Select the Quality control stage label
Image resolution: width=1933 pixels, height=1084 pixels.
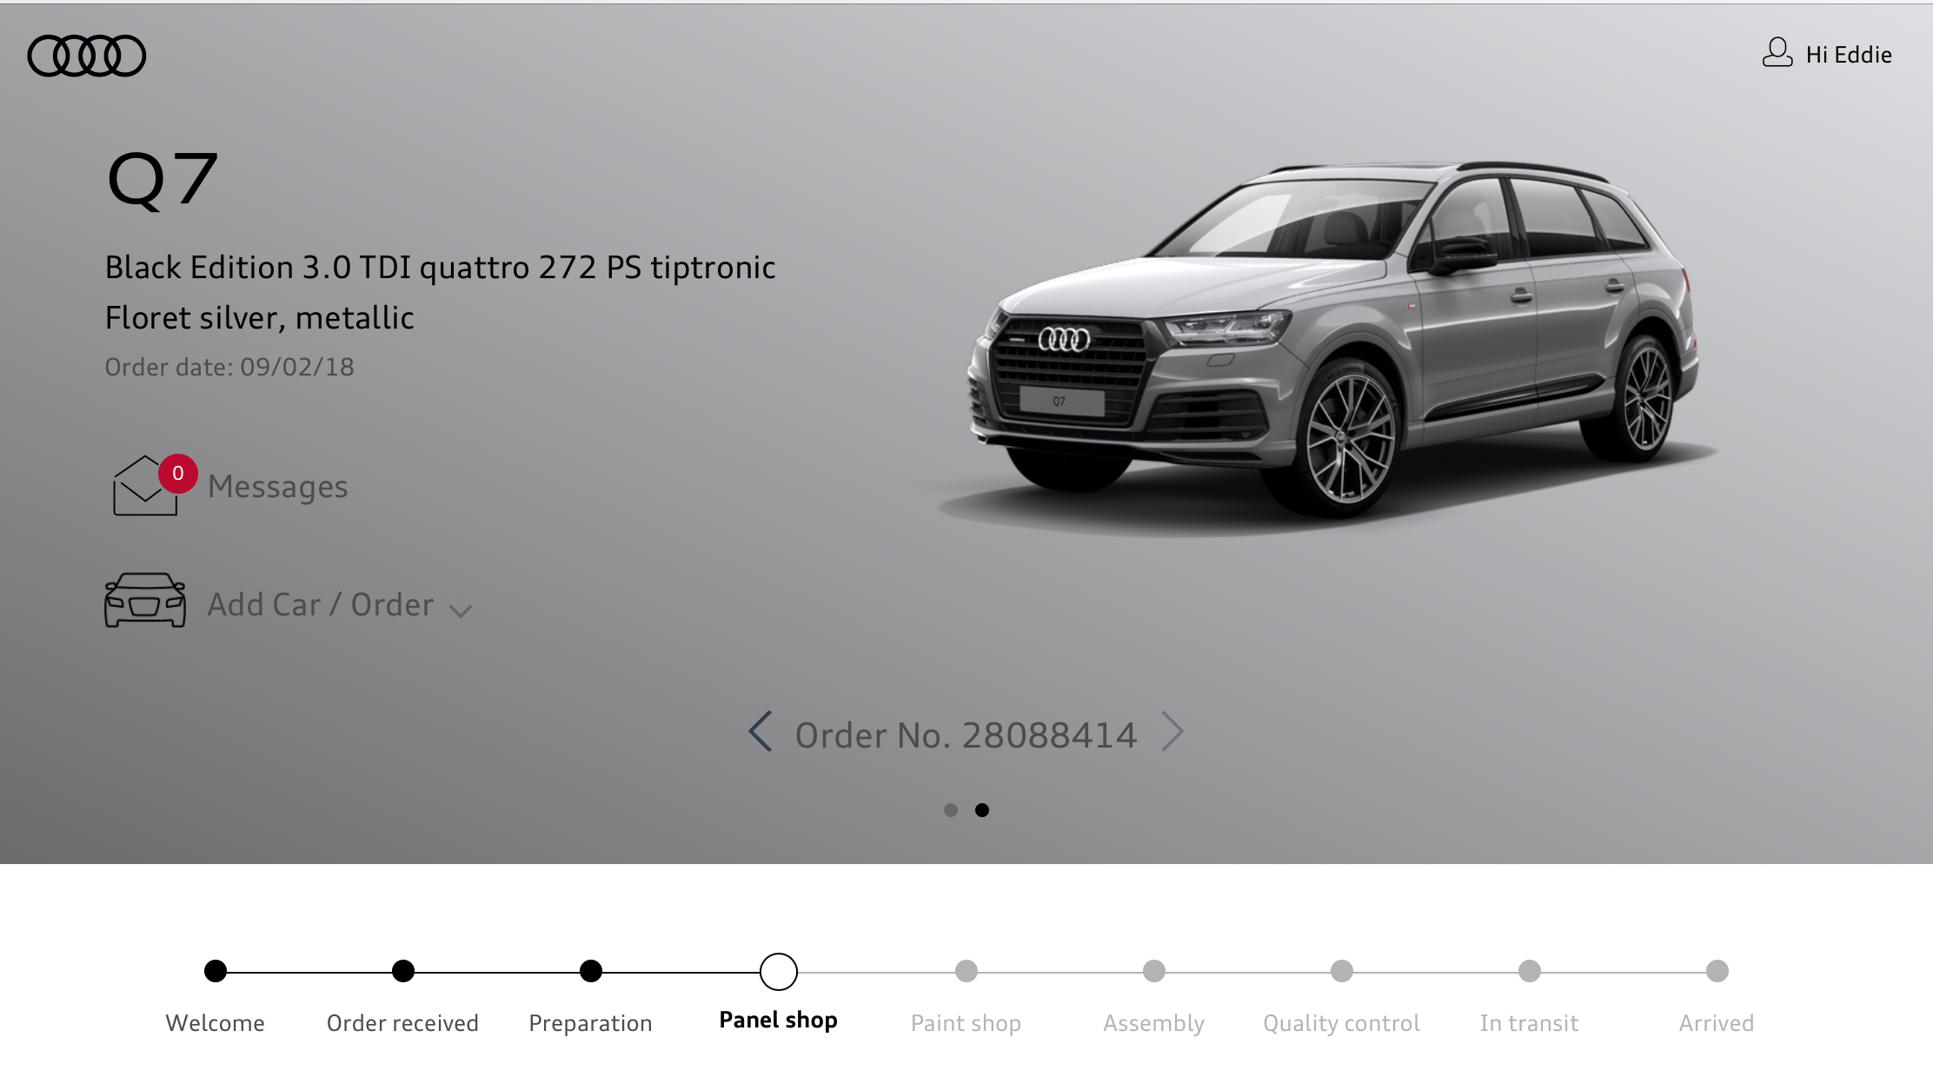coord(1342,1024)
